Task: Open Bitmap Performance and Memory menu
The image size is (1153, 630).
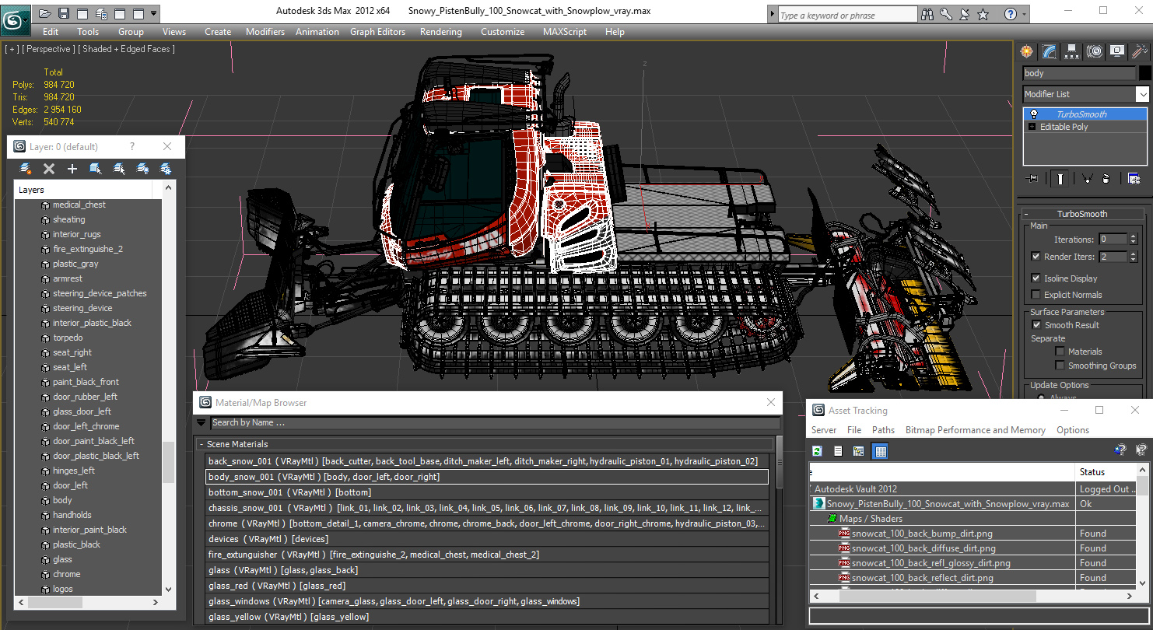Action: coord(975,430)
